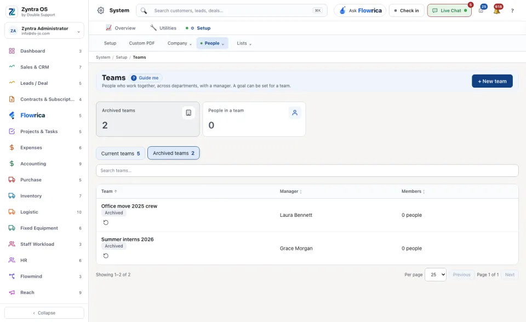Expand the People submenu
This screenshot has width=526, height=322.
[212, 43]
